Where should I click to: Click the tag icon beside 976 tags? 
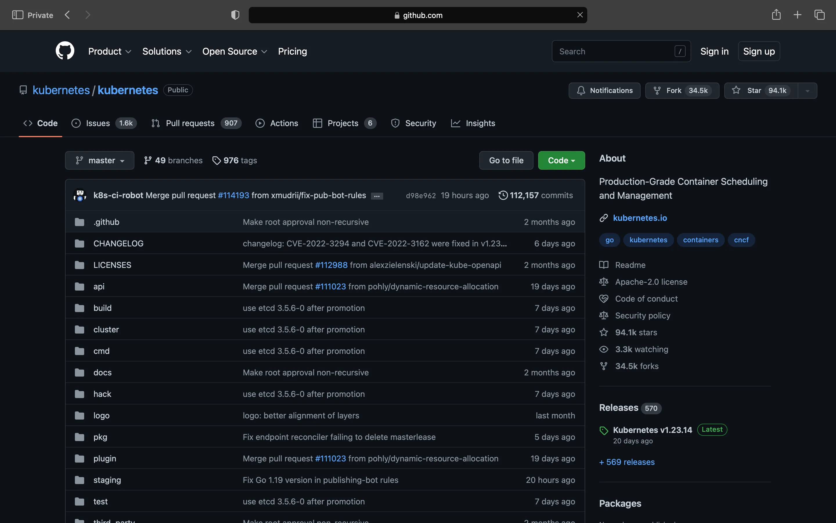pyautogui.click(x=217, y=160)
